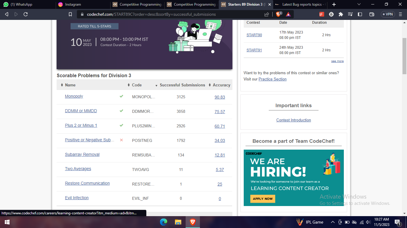Viewport: 407px width, 228px height.
Task: Click the 12.81 accuracy link
Action: pyautogui.click(x=220, y=155)
